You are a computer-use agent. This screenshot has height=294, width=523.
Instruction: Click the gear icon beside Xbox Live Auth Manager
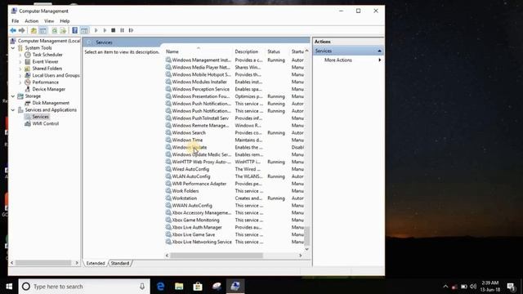(x=168, y=227)
